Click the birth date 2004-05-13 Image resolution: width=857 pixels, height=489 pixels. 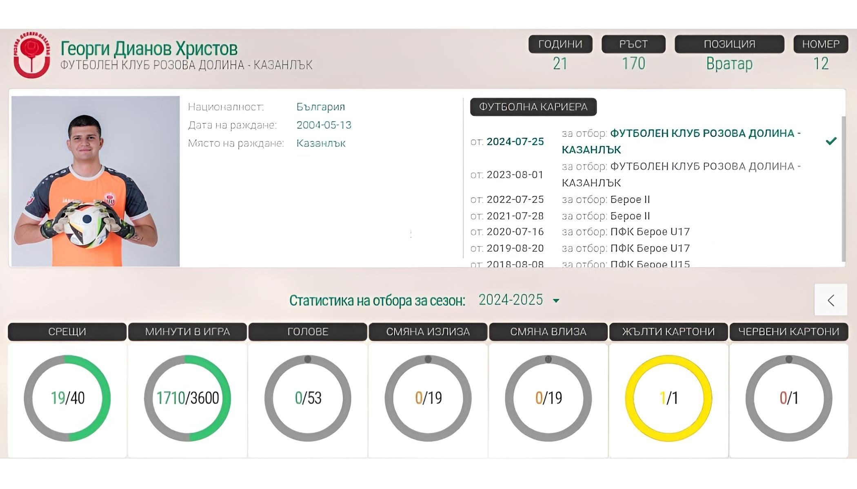tap(324, 125)
